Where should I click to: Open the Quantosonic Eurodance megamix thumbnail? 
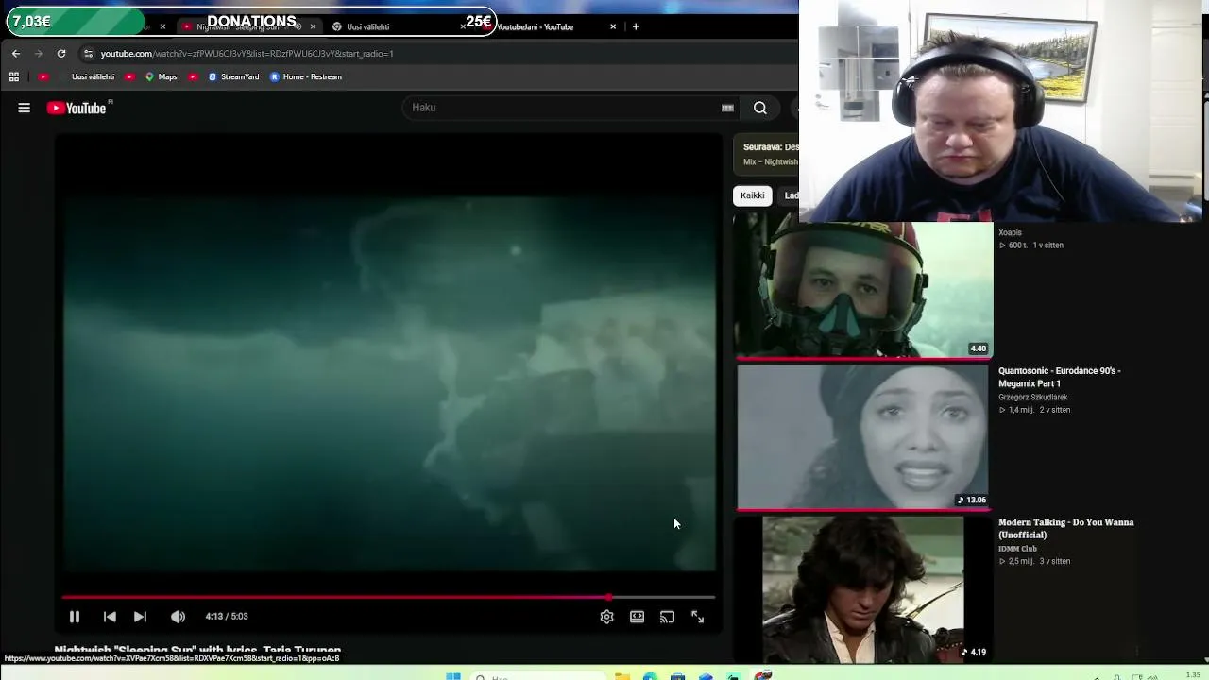click(x=863, y=437)
